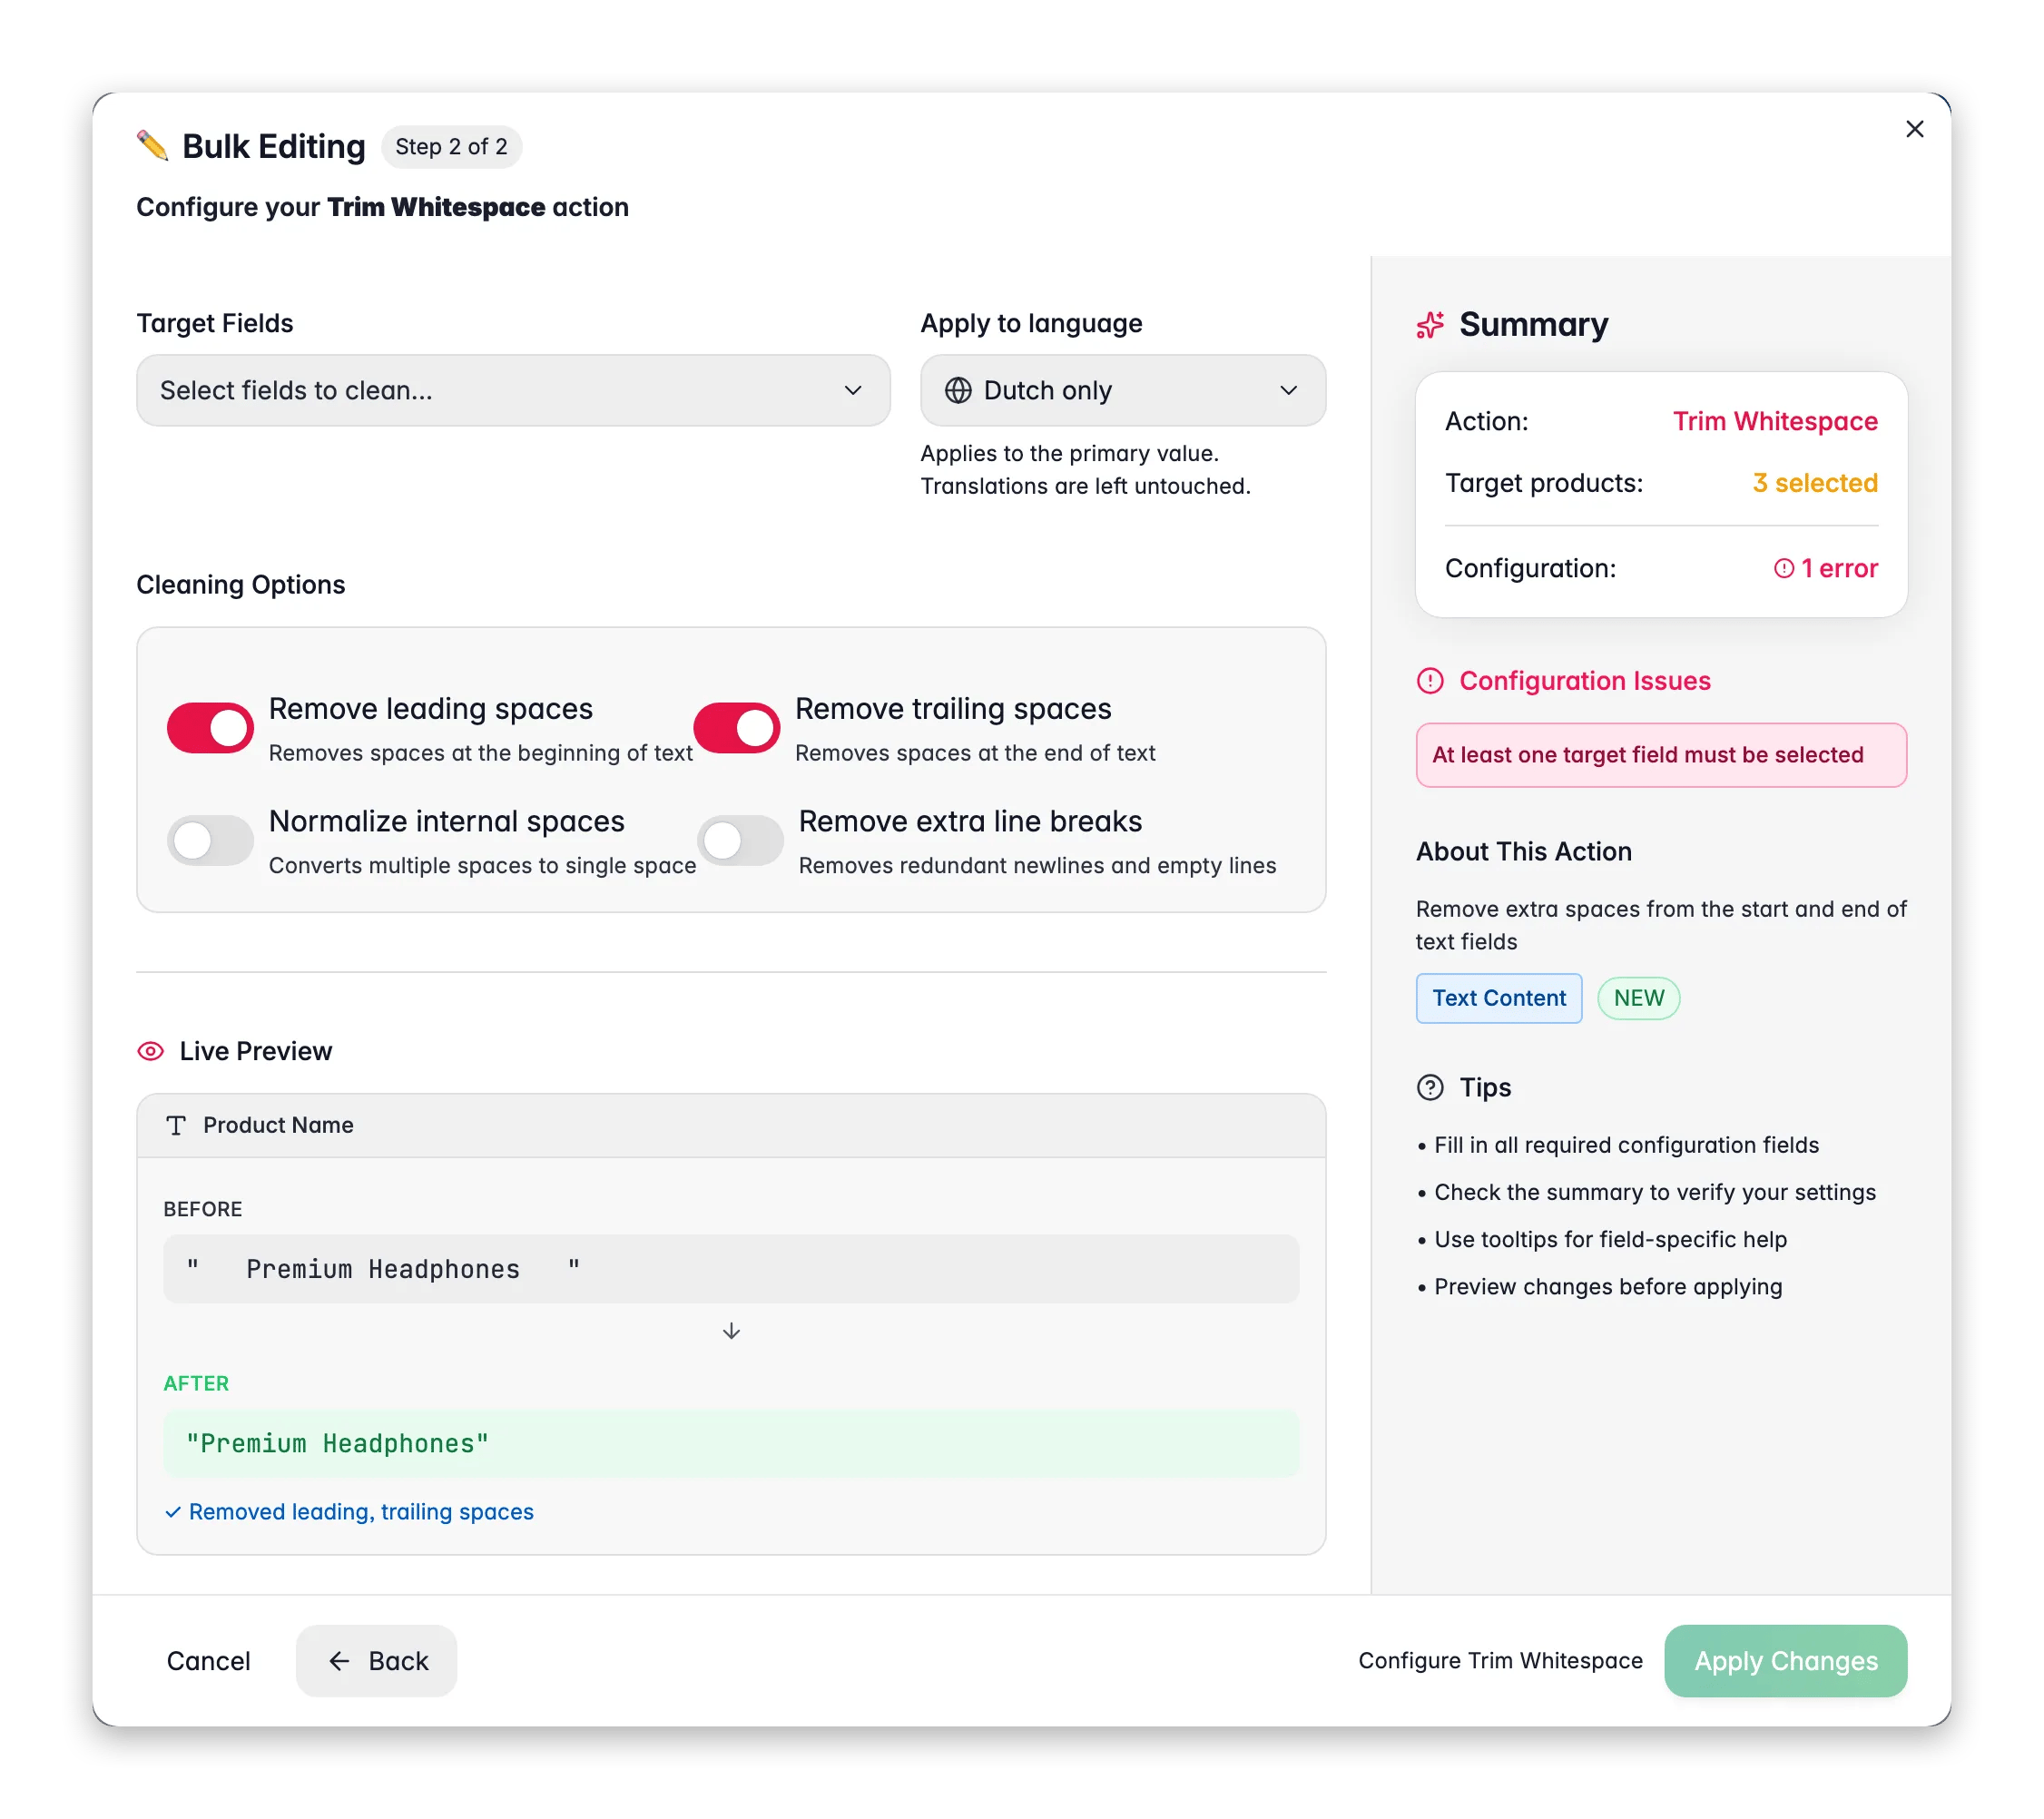The image size is (2044, 1819).
Task: Click the About This Action heading
Action: (1523, 852)
